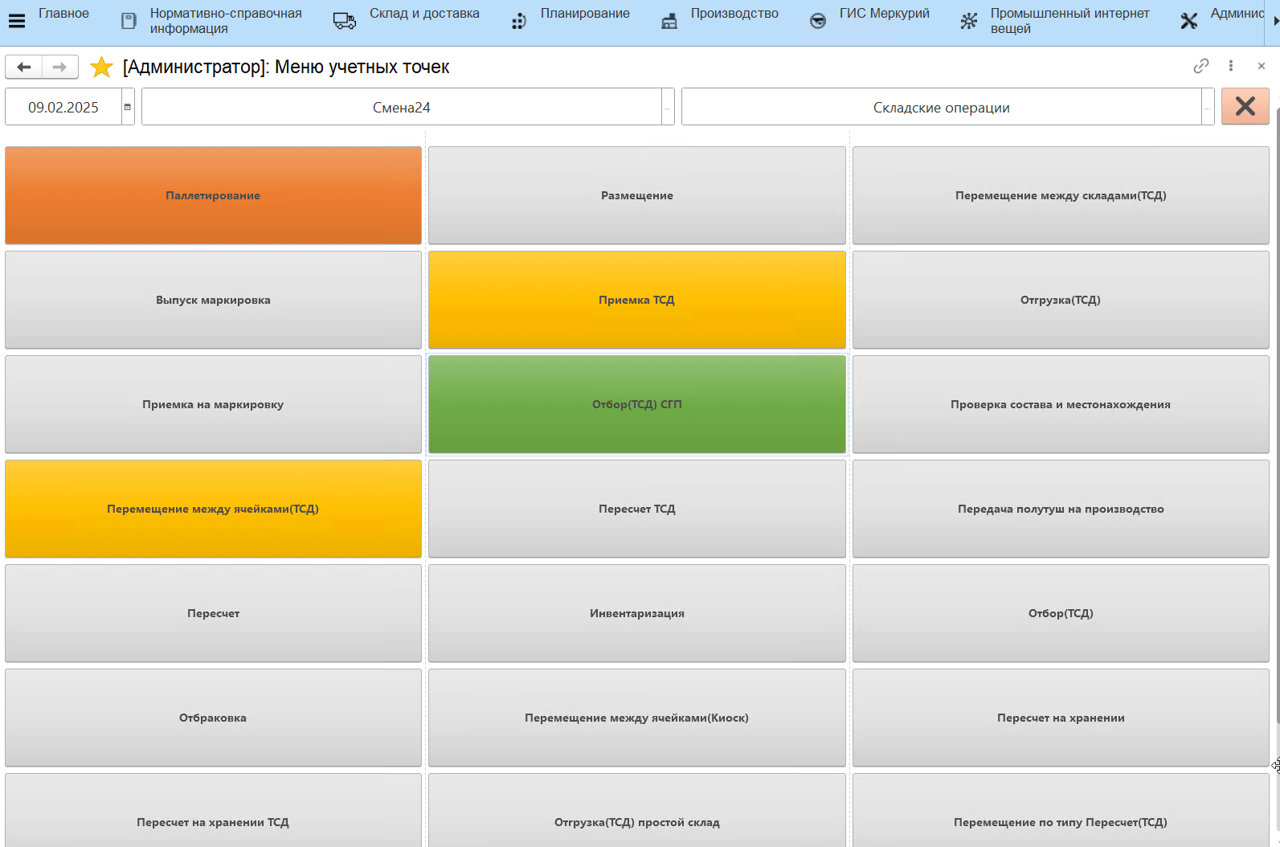Click the back navigation arrow
The image size is (1280, 847).
click(x=24, y=67)
